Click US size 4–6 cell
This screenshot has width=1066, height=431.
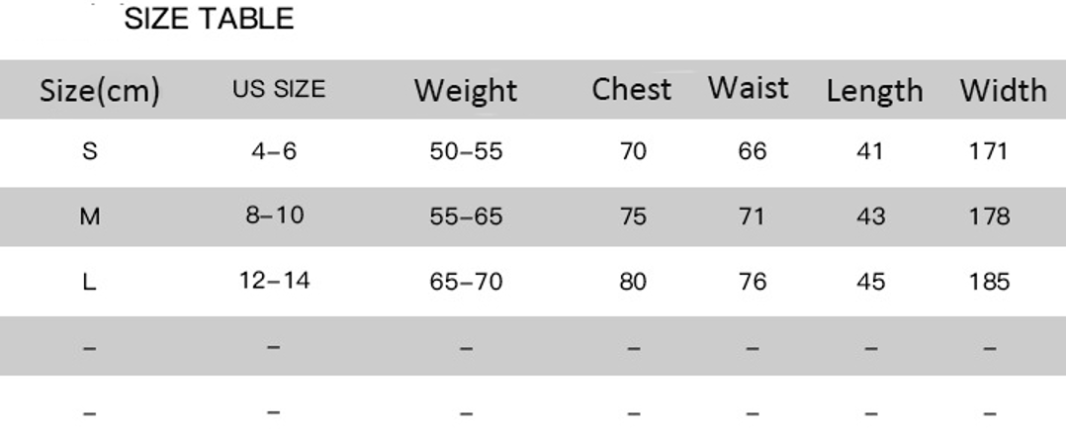(274, 152)
